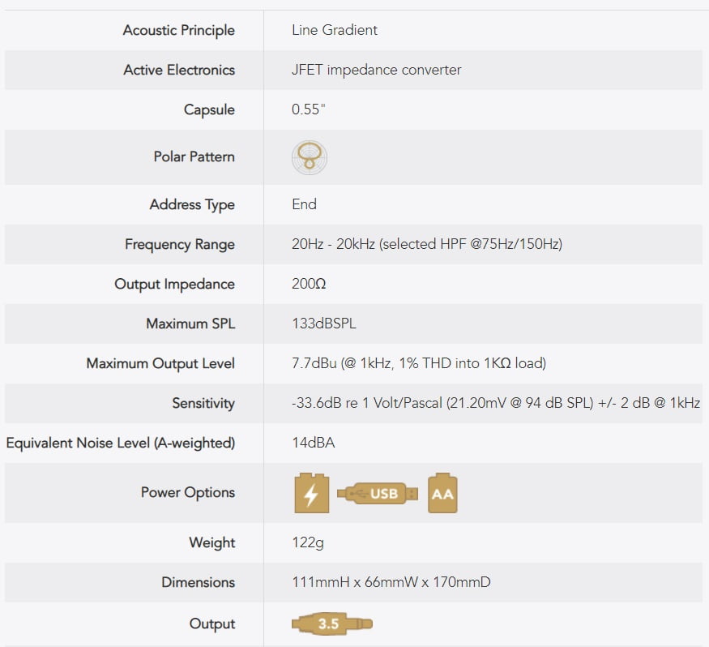Select the Acoustic Principle label
709x647 pixels.
[x=178, y=31]
